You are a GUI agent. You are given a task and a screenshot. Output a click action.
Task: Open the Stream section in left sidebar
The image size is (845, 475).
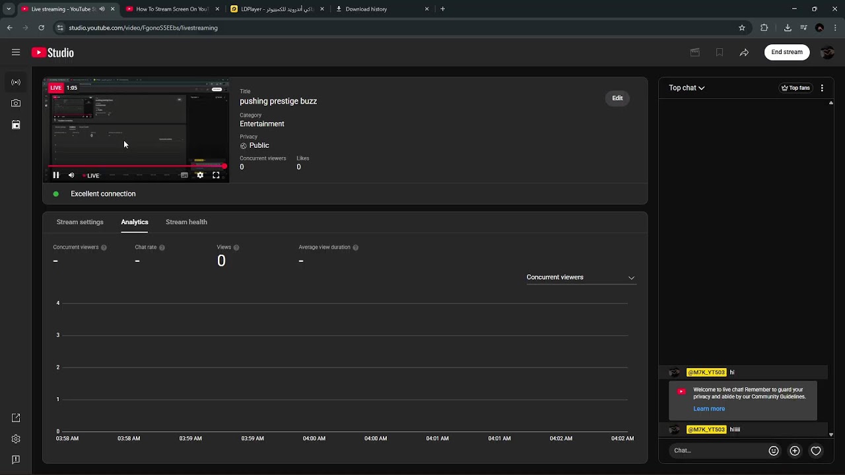16,82
